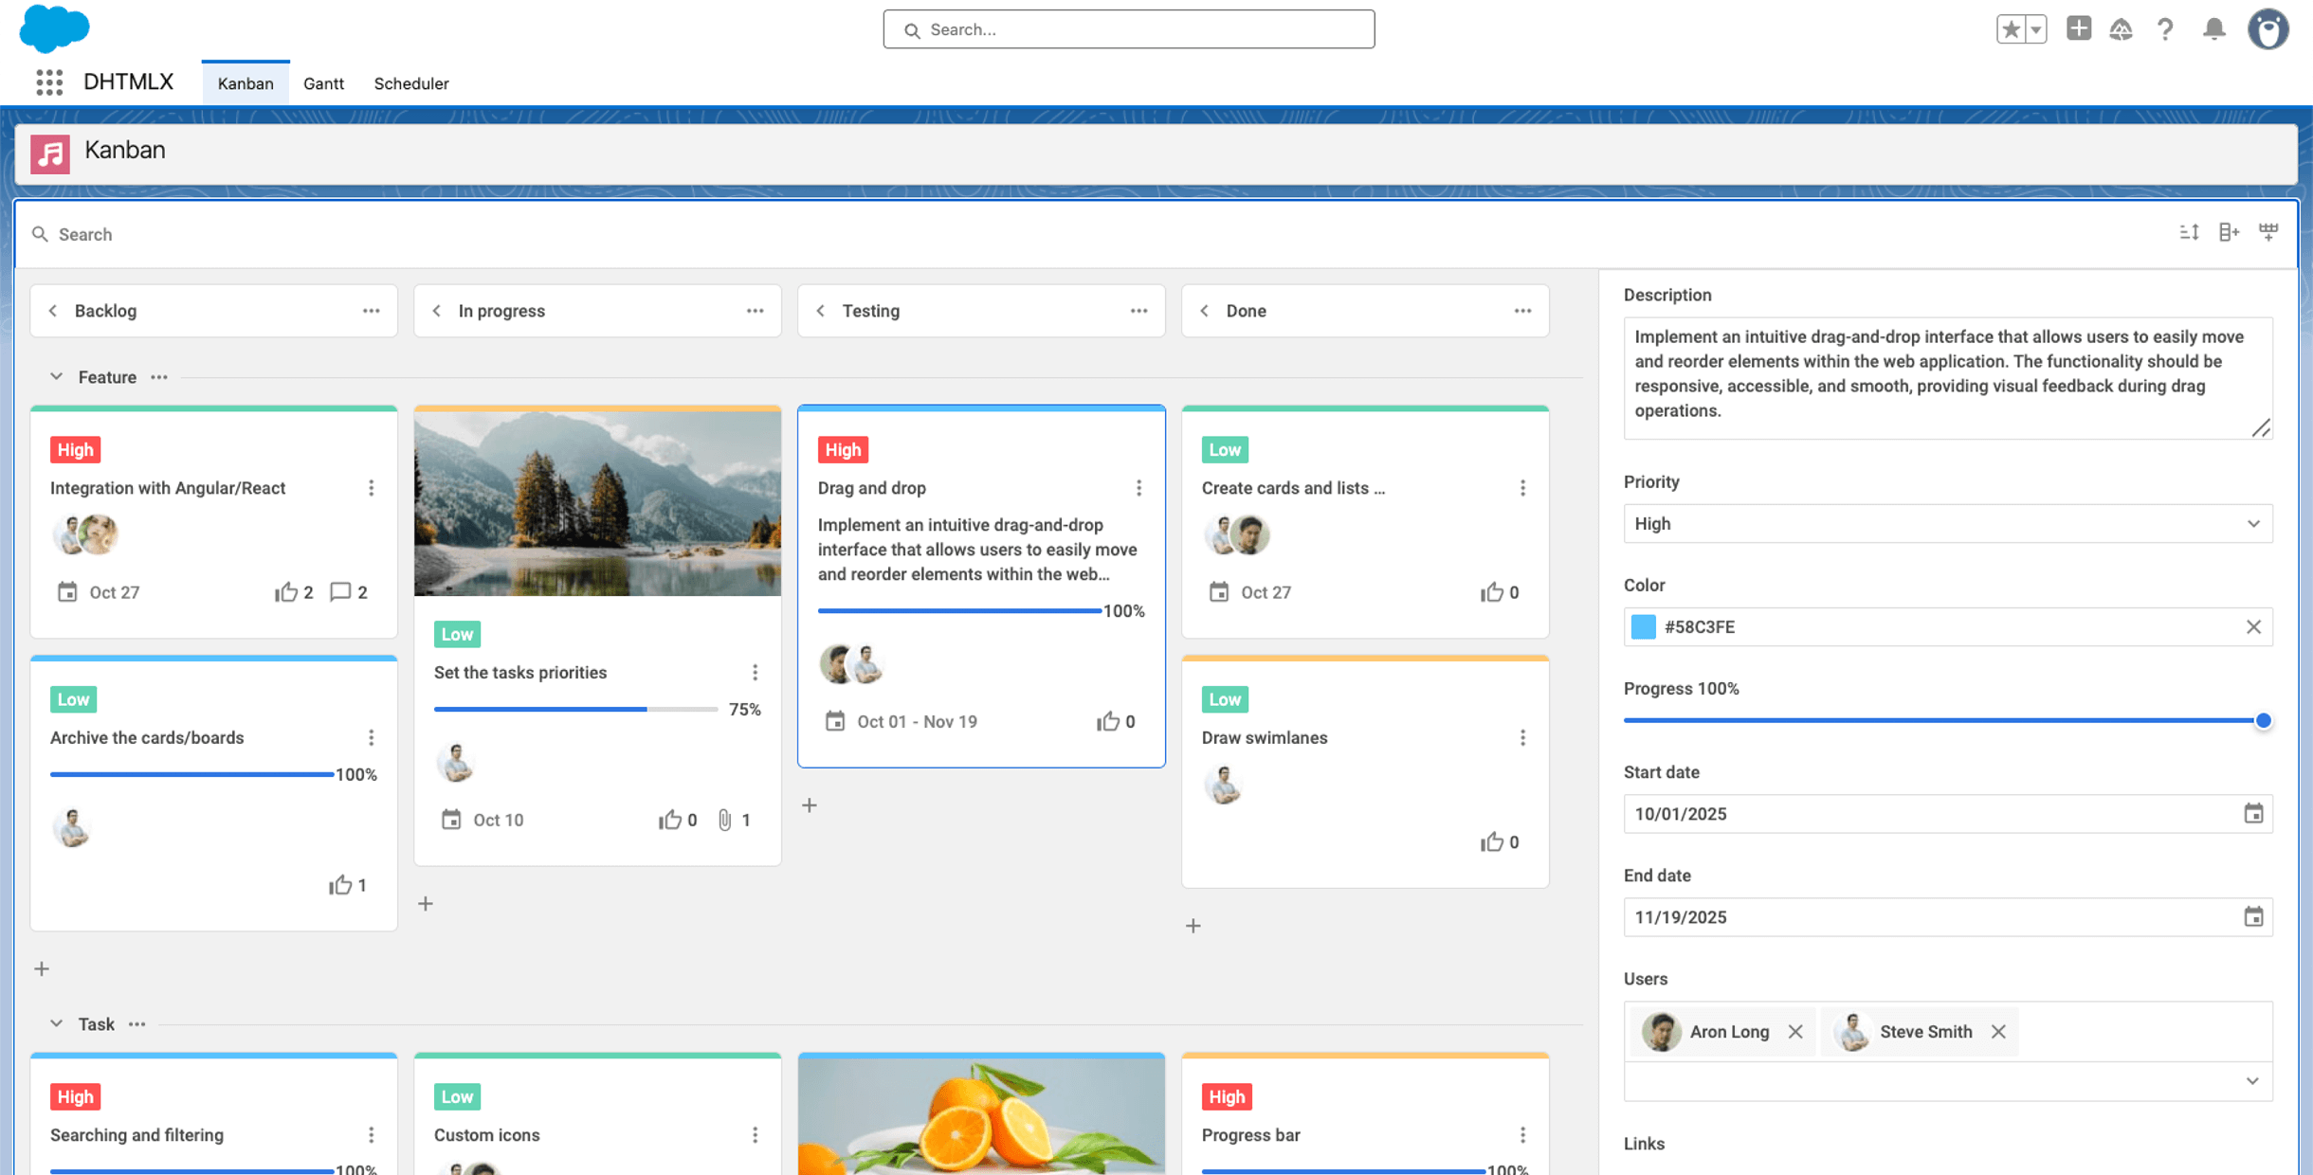Remove Aron Long from Users
2313x1175 pixels.
pyautogui.click(x=1795, y=1032)
